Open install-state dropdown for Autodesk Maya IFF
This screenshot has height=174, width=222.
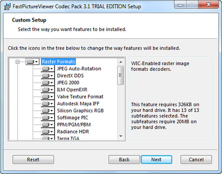(48, 104)
